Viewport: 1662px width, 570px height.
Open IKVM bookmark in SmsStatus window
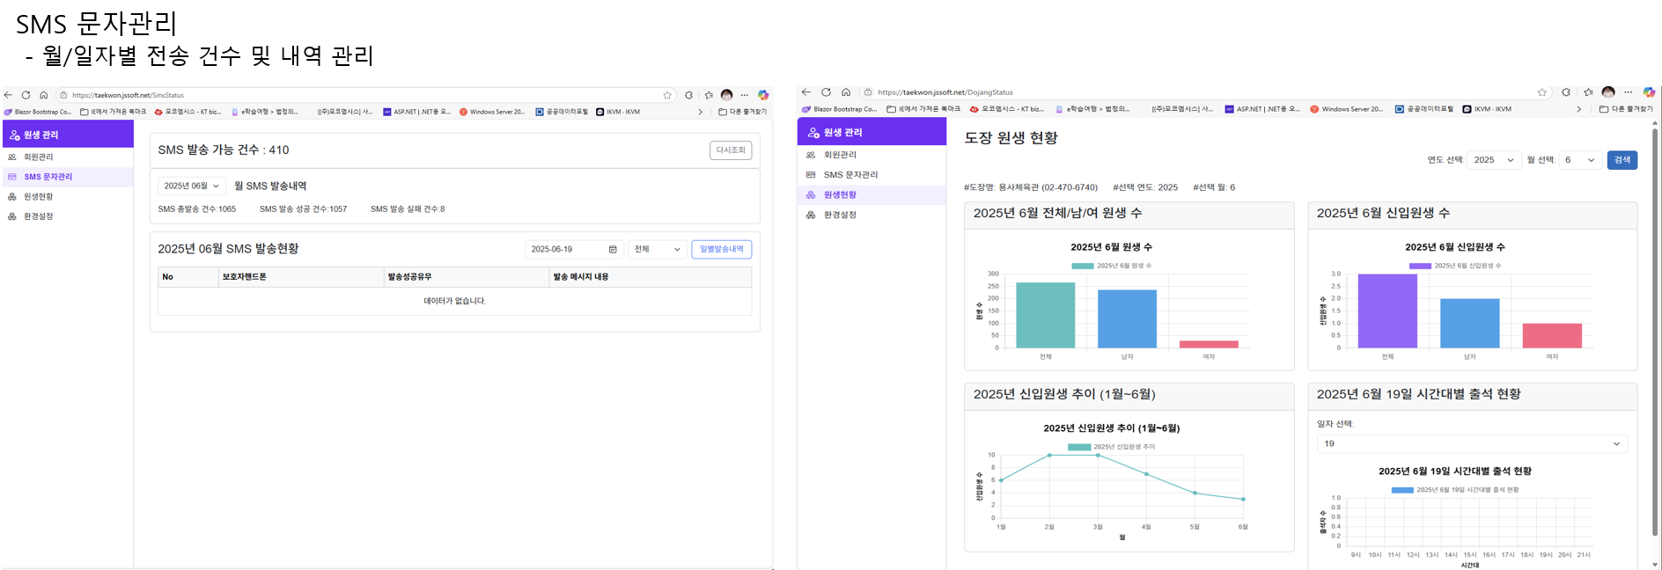tap(618, 112)
